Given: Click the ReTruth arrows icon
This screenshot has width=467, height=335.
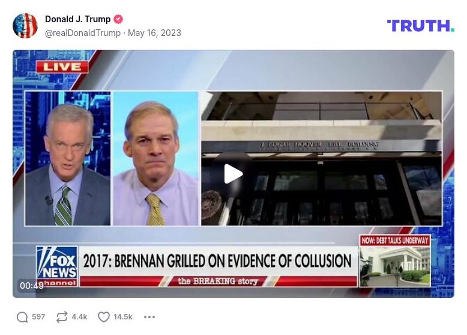Looking at the screenshot, I should (x=62, y=317).
